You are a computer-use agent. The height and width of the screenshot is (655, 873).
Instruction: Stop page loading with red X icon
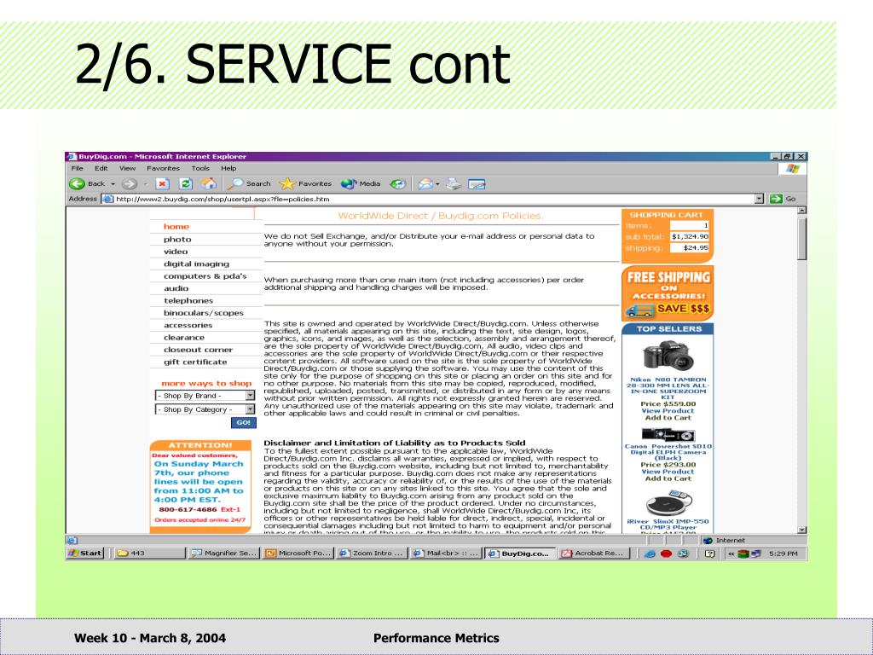[x=162, y=184]
